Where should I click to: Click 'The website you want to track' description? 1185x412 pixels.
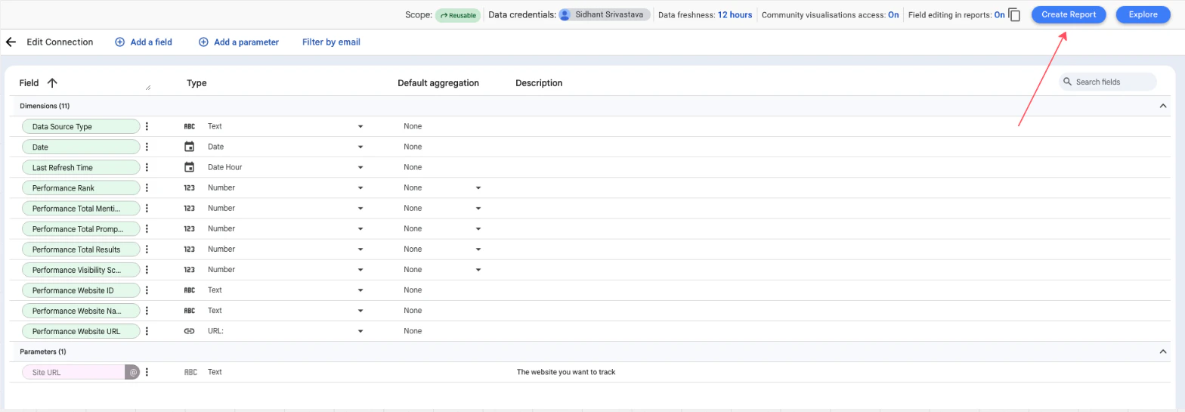coord(566,372)
